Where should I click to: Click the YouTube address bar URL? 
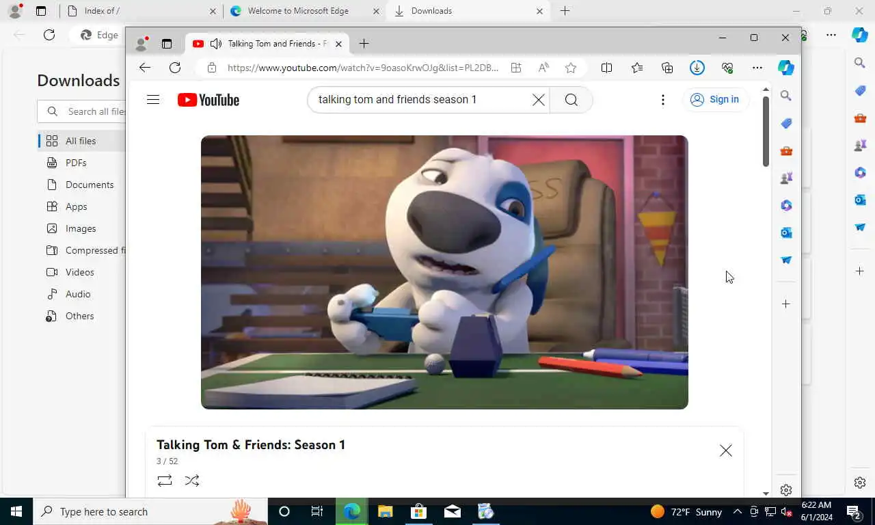click(x=363, y=68)
